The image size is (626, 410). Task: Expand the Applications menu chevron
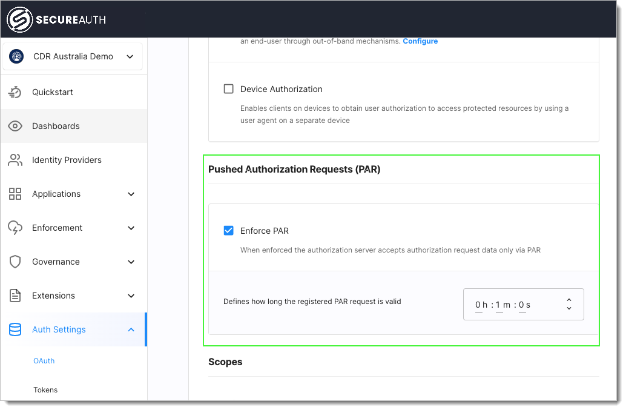(131, 194)
